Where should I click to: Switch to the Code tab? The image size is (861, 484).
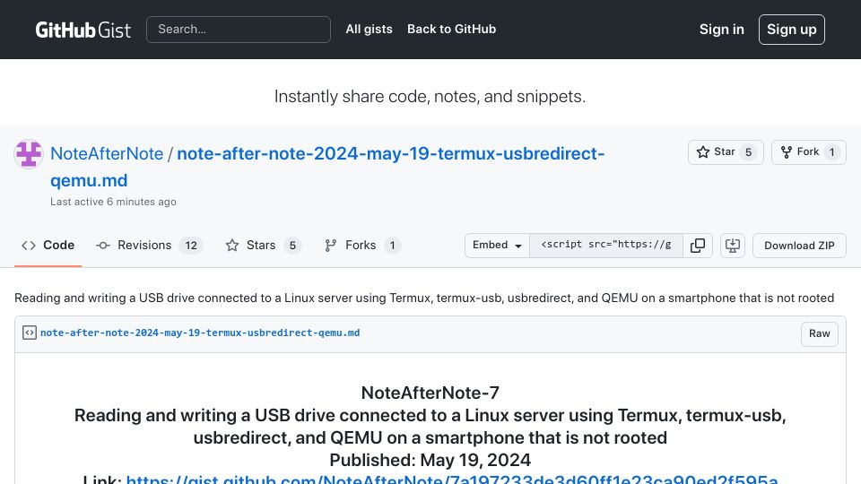48,246
